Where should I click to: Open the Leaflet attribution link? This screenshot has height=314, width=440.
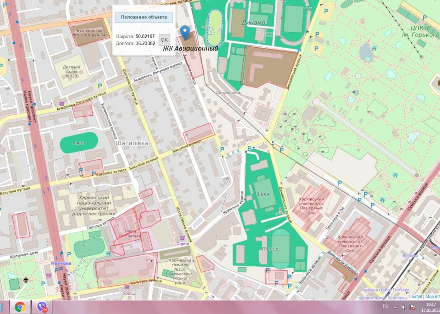415,296
